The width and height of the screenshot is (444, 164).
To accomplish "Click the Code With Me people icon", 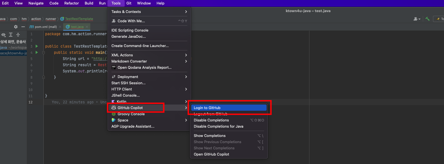I will click(x=114, y=21).
